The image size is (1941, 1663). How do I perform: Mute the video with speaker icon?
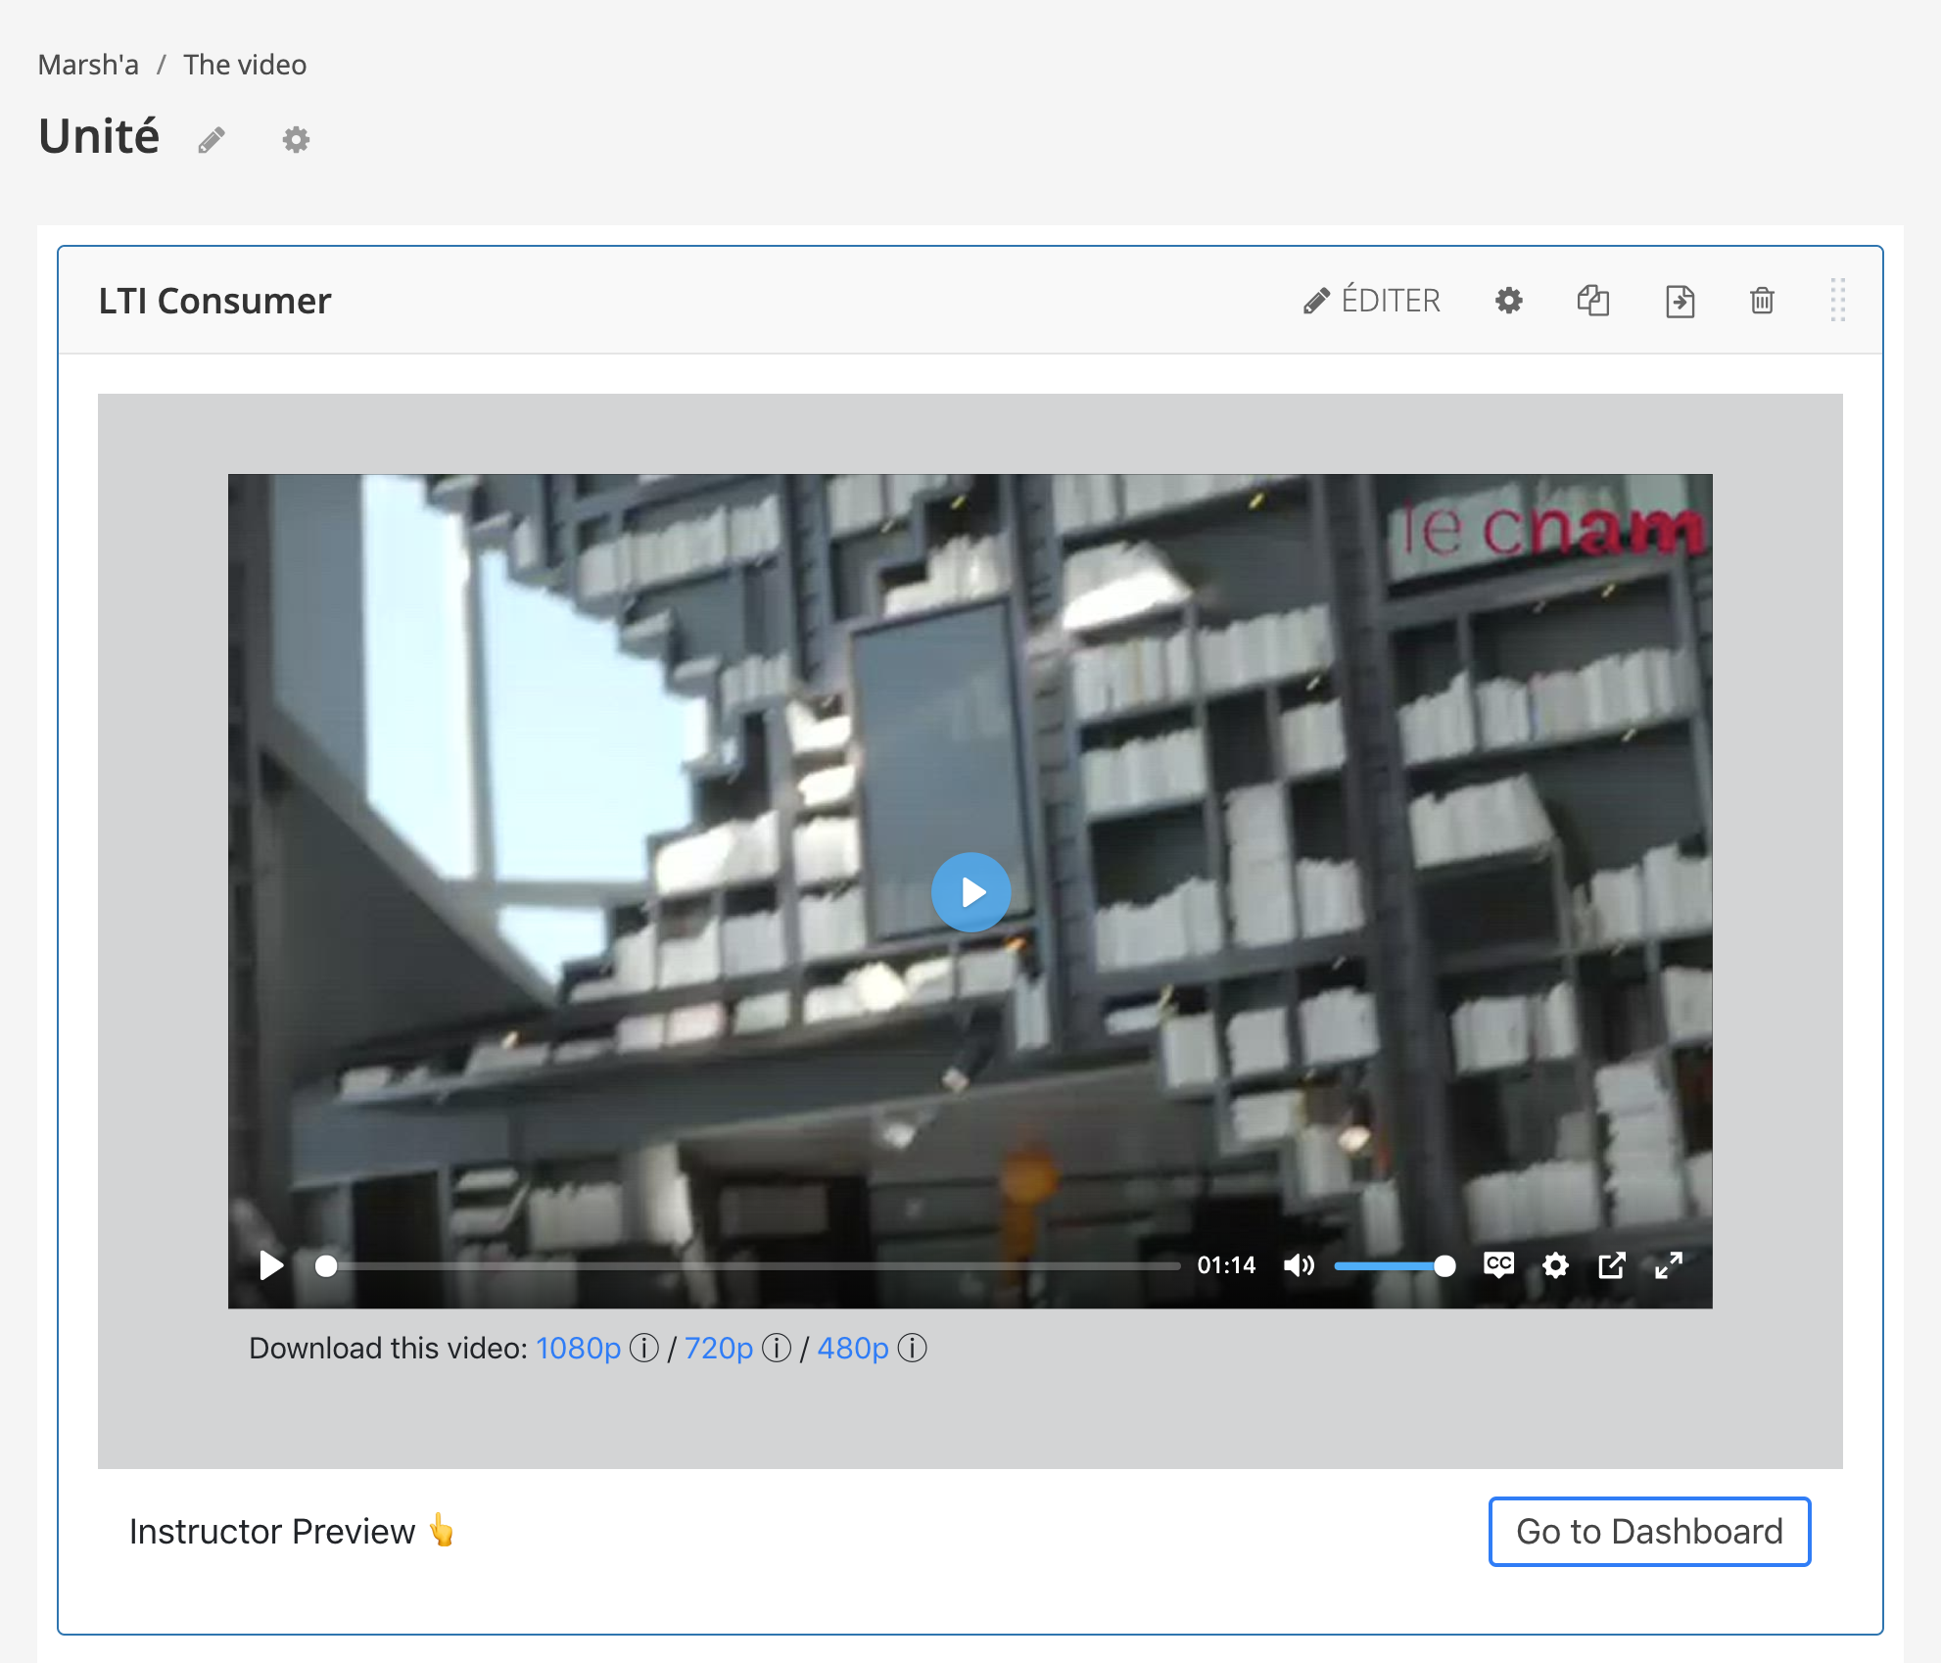coord(1299,1265)
